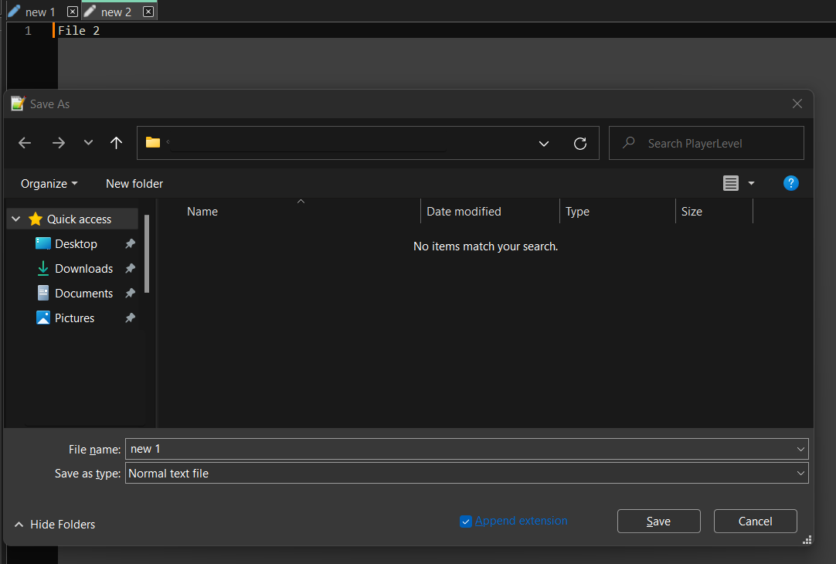Viewport: 836px width, 564px height.
Task: Click the pin icon beside Documents
Action: 130,293
